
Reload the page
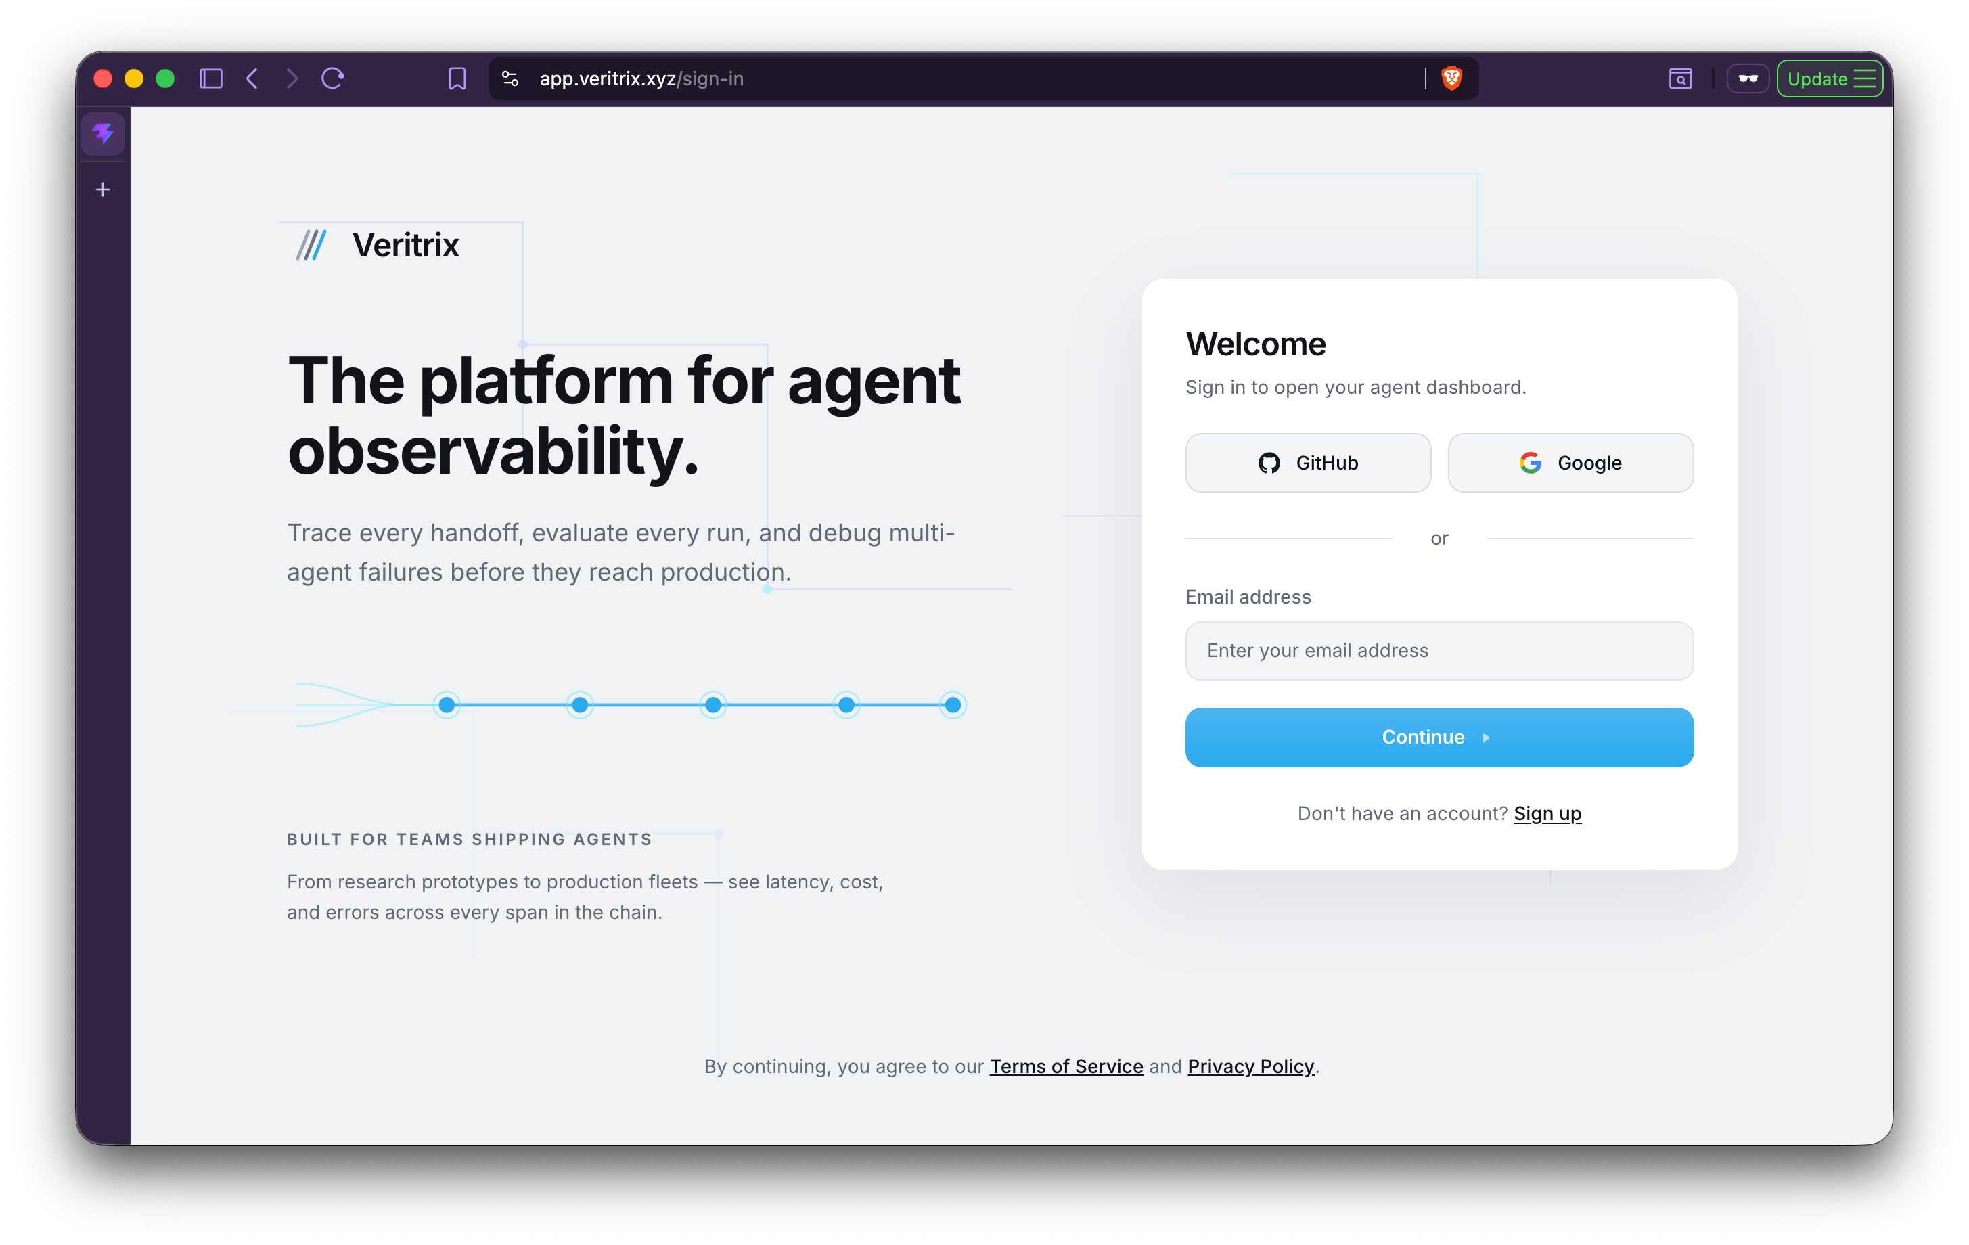333,78
